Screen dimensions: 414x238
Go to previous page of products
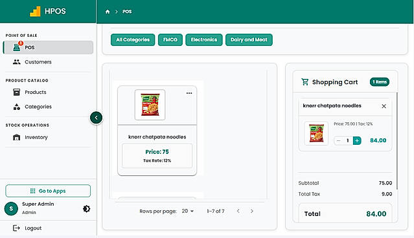pos(238,211)
